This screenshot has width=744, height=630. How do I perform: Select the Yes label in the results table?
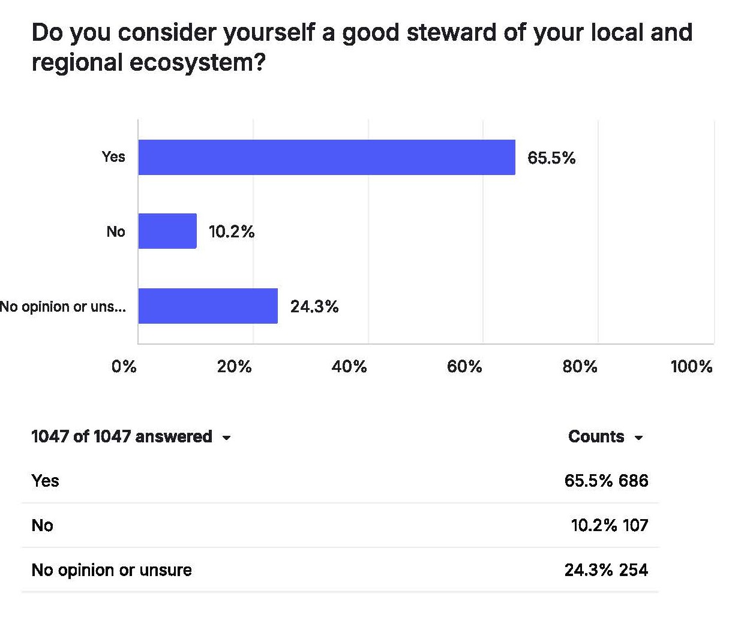pos(45,481)
